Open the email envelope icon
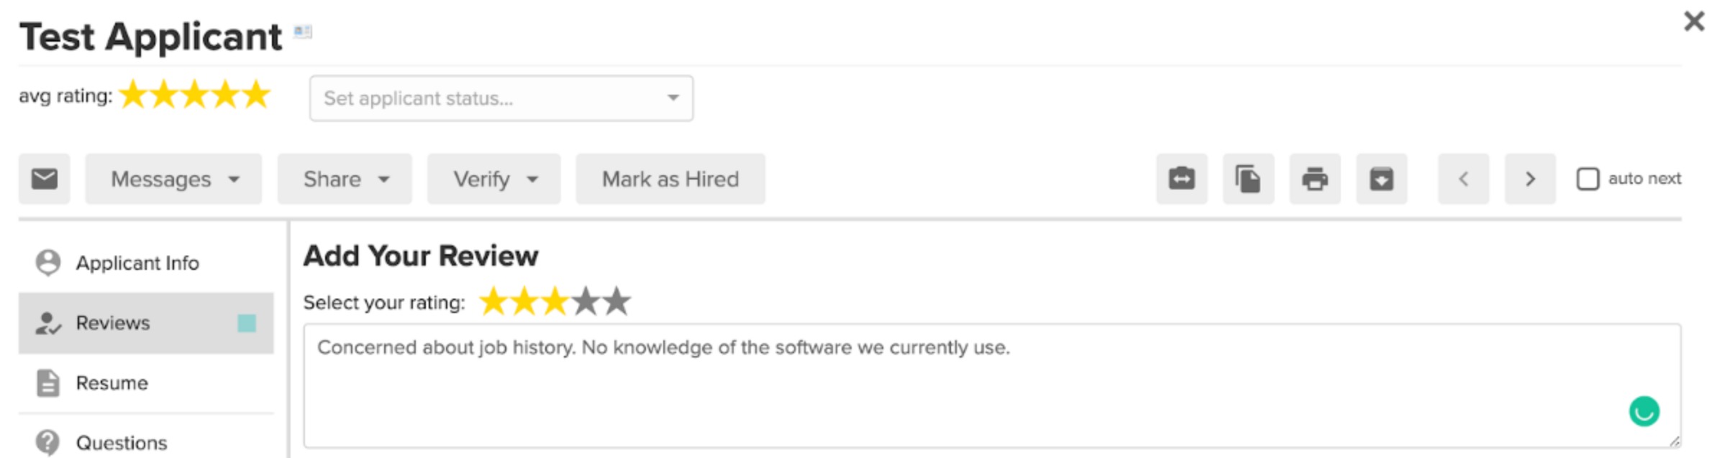 coord(44,179)
